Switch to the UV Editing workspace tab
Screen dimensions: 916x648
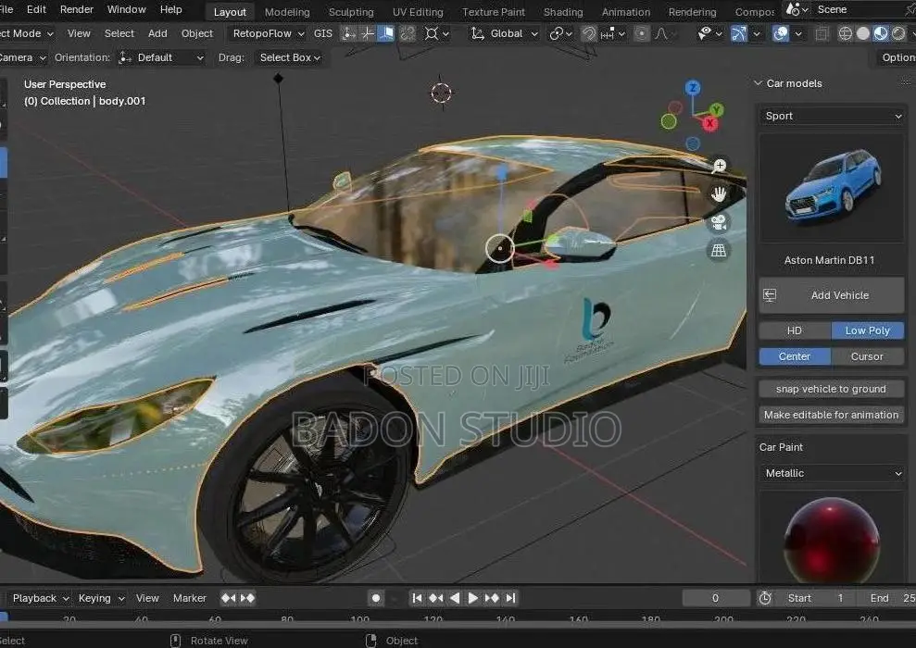point(418,12)
